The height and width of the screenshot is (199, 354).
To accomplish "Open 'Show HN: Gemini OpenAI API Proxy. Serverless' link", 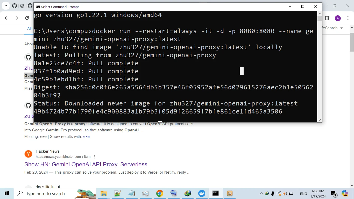I will coord(86,164).
